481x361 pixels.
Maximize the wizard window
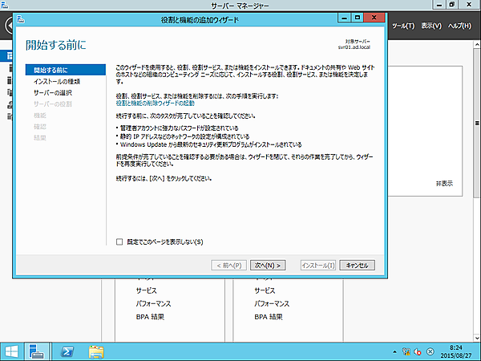[x=358, y=18]
